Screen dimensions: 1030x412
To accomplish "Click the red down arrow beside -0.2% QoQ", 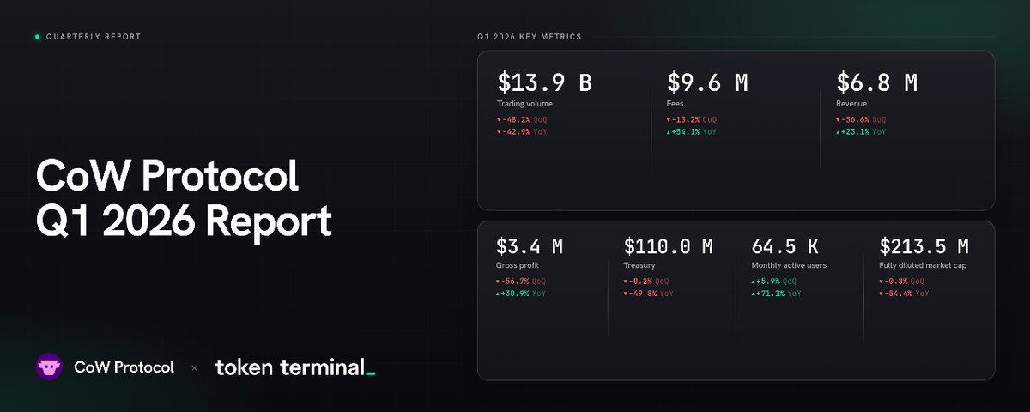I will click(x=626, y=282).
